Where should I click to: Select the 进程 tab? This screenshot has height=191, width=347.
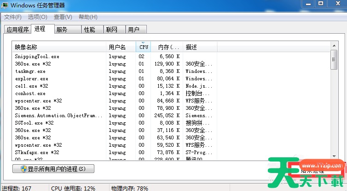[42, 29]
